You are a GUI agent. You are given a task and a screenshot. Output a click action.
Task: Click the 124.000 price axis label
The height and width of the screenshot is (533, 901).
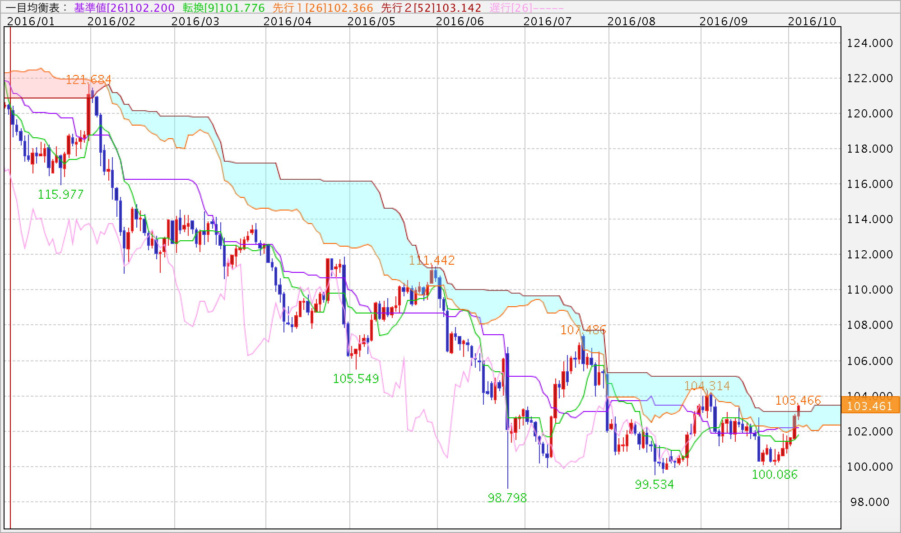pos(869,43)
